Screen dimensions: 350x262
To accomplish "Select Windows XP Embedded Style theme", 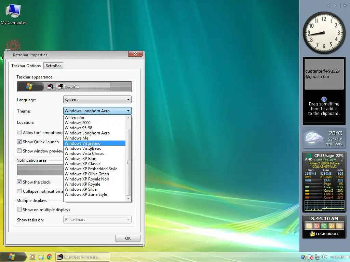I will [95, 169].
